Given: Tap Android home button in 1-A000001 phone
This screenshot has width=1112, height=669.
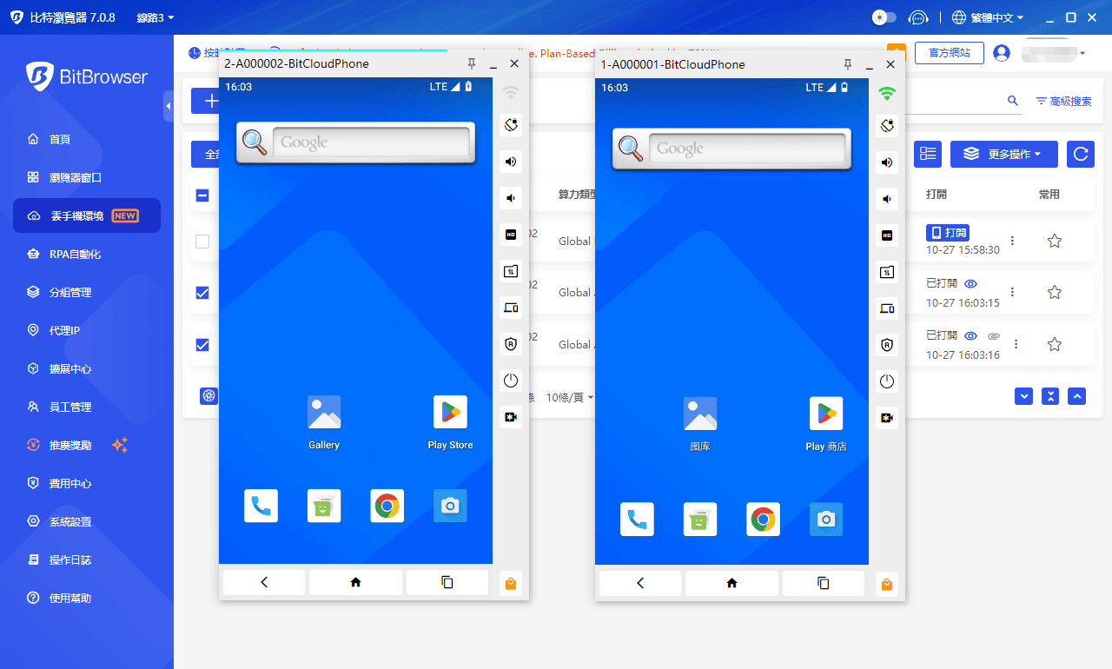Looking at the screenshot, I should pos(731,583).
